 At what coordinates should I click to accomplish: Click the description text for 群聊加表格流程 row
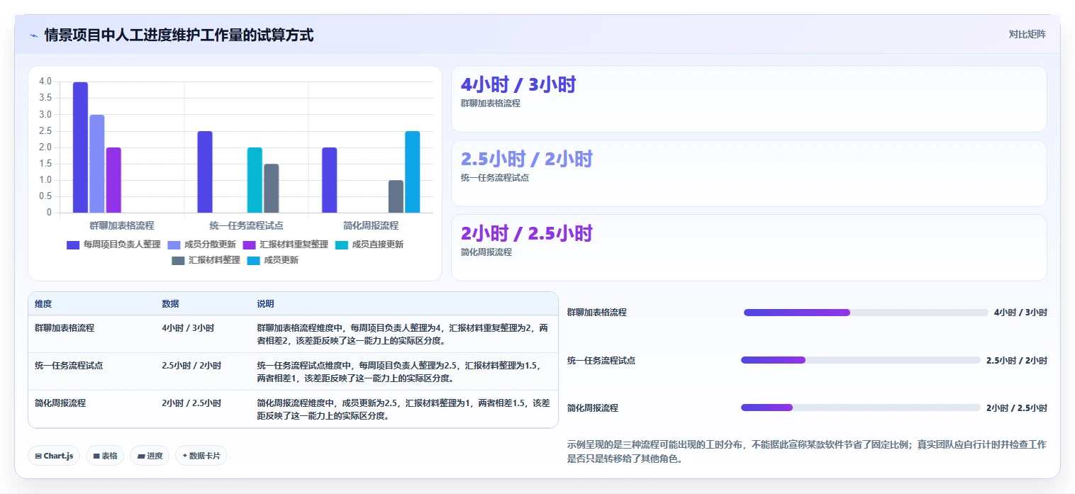(x=403, y=334)
